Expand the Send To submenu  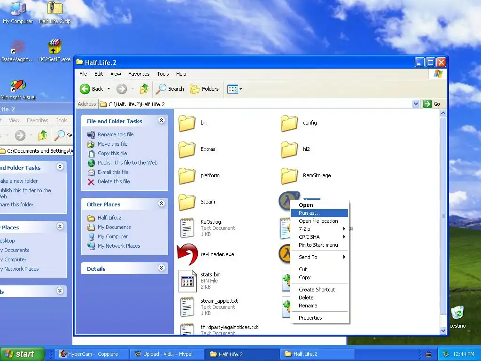[x=319, y=257]
